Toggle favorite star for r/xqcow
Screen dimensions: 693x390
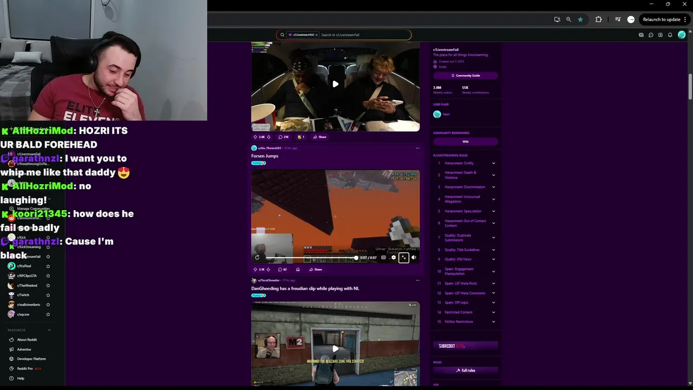point(48,314)
